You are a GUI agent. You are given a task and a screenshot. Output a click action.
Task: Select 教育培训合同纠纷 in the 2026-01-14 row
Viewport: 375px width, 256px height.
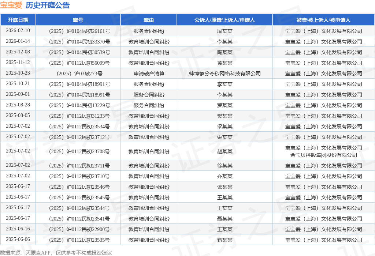click(x=149, y=42)
